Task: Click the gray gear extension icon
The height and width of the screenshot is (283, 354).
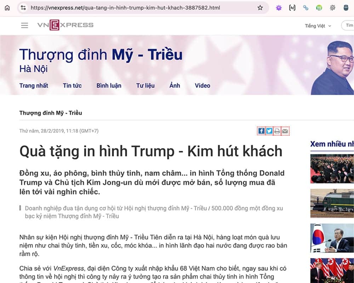Action: 332,8
